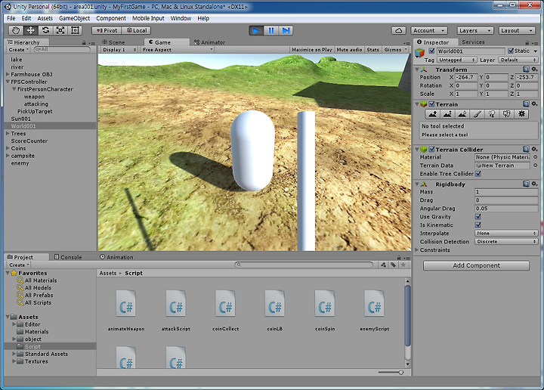Disable the Terrain Collider component checkbox

[x=431, y=149]
